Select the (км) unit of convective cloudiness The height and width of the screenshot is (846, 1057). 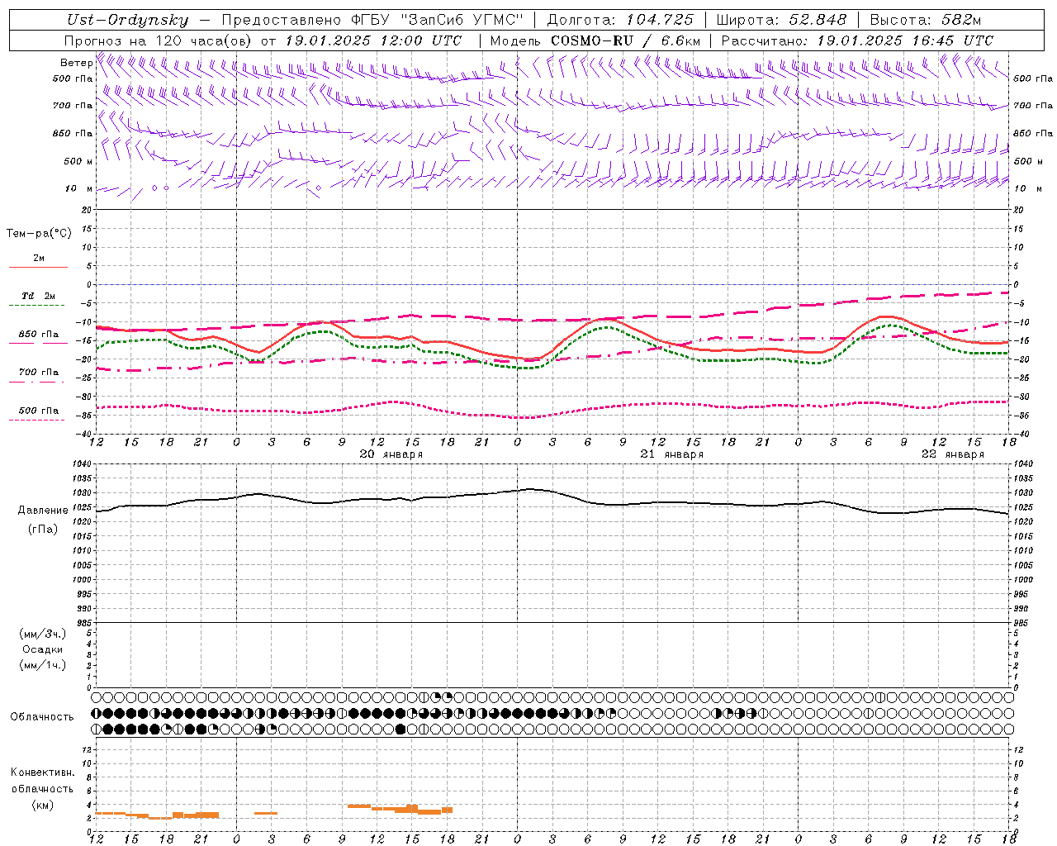click(x=43, y=805)
